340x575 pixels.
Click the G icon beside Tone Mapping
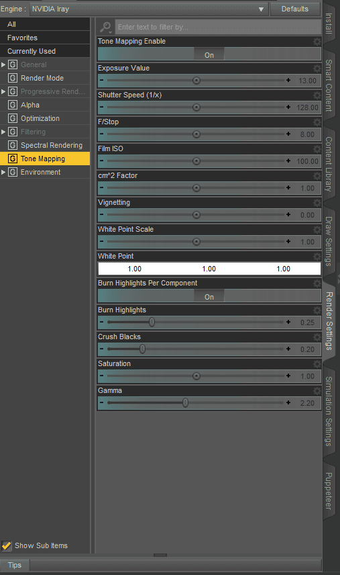[x=13, y=159]
